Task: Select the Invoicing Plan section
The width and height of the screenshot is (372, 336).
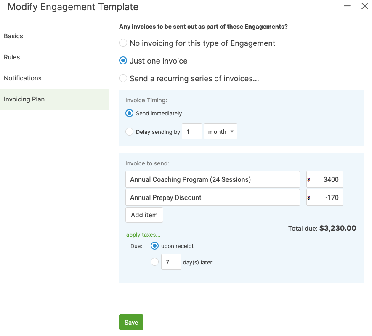Action: 24,99
